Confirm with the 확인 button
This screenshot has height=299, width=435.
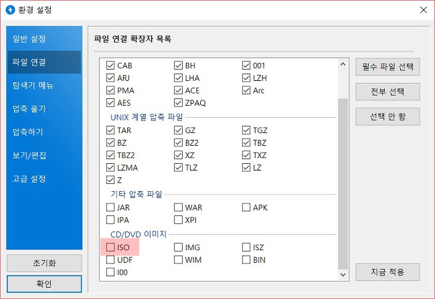(44, 284)
